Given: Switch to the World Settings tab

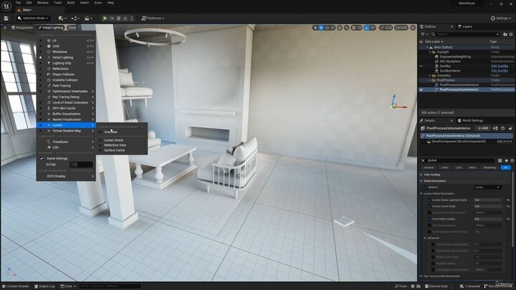Looking at the screenshot, I should [470, 121].
